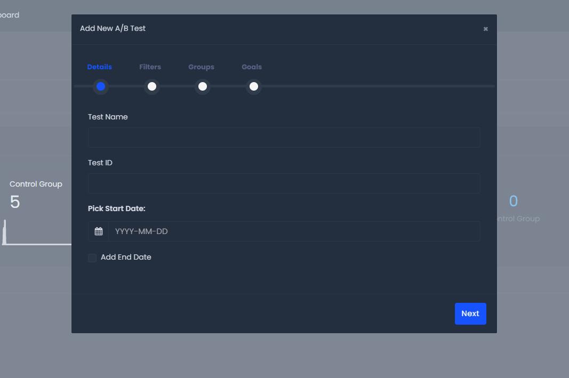The width and height of the screenshot is (569, 378).
Task: Click the Pick Start Date label
Action: tap(116, 208)
